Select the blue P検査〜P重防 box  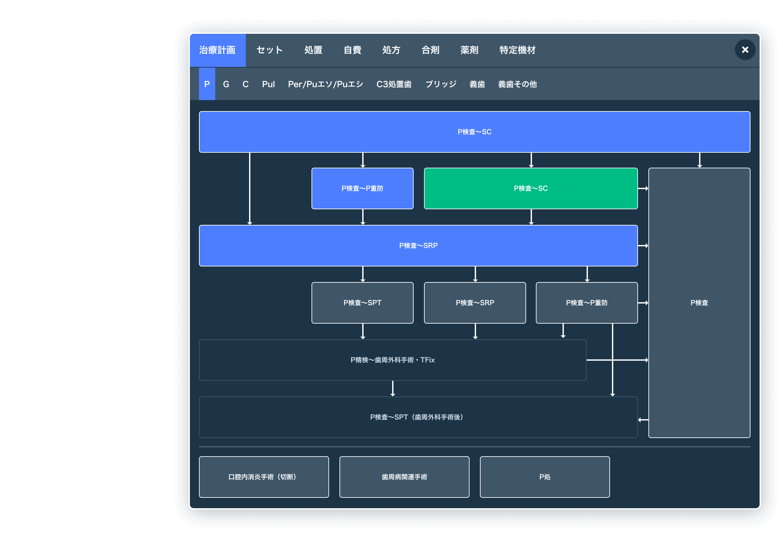pos(362,188)
